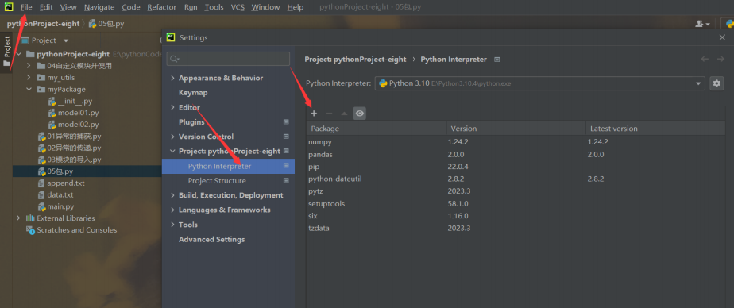Click the uninstall package minus icon
This screenshot has height=308, width=734.
tap(329, 114)
